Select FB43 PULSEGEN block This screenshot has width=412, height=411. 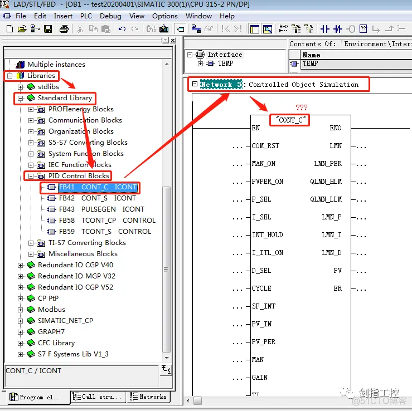tap(101, 209)
